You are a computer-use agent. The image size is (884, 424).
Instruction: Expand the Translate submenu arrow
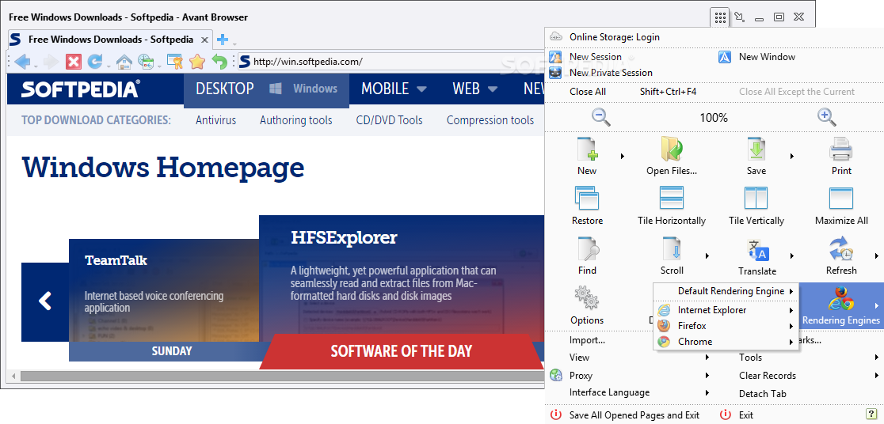[792, 256]
